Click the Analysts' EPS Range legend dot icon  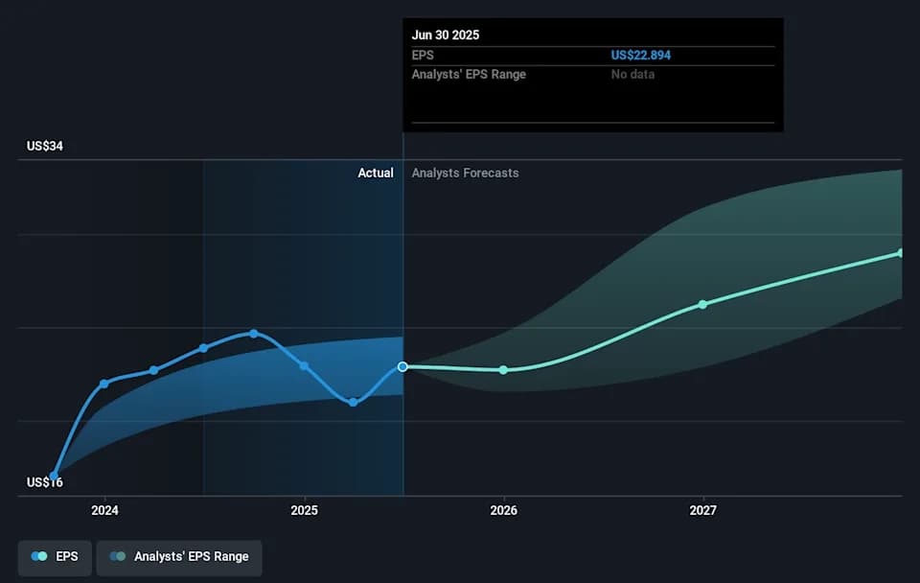[117, 556]
